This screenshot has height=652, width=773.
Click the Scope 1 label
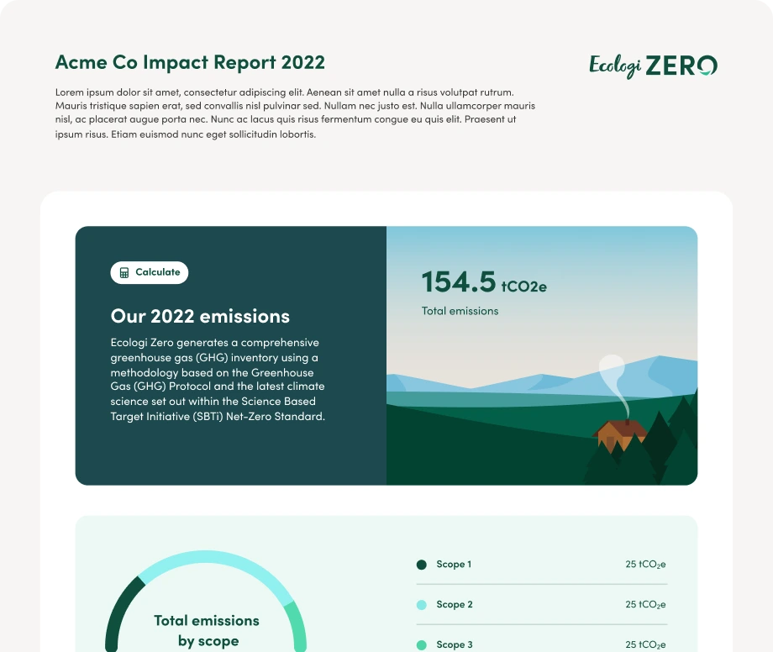(x=454, y=565)
